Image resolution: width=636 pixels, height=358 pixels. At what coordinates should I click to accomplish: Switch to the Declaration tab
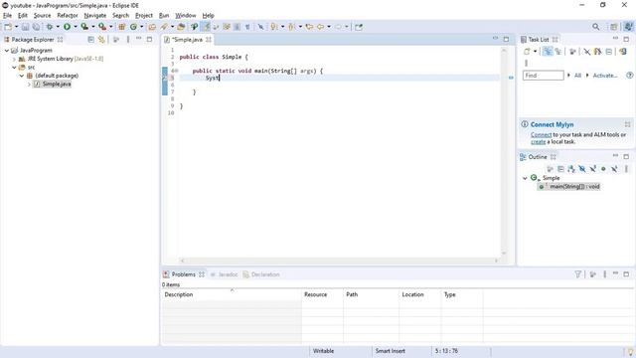pyautogui.click(x=261, y=274)
